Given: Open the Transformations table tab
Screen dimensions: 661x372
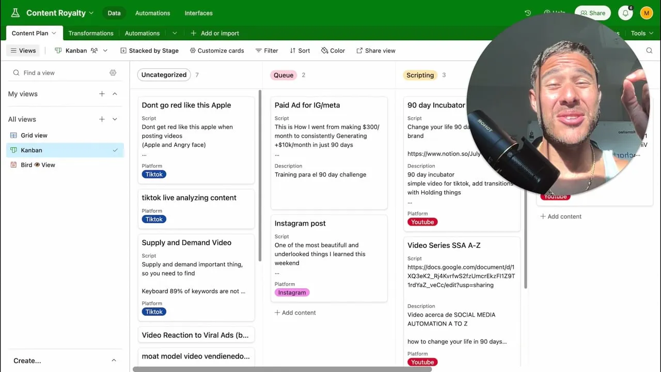Looking at the screenshot, I should [91, 33].
